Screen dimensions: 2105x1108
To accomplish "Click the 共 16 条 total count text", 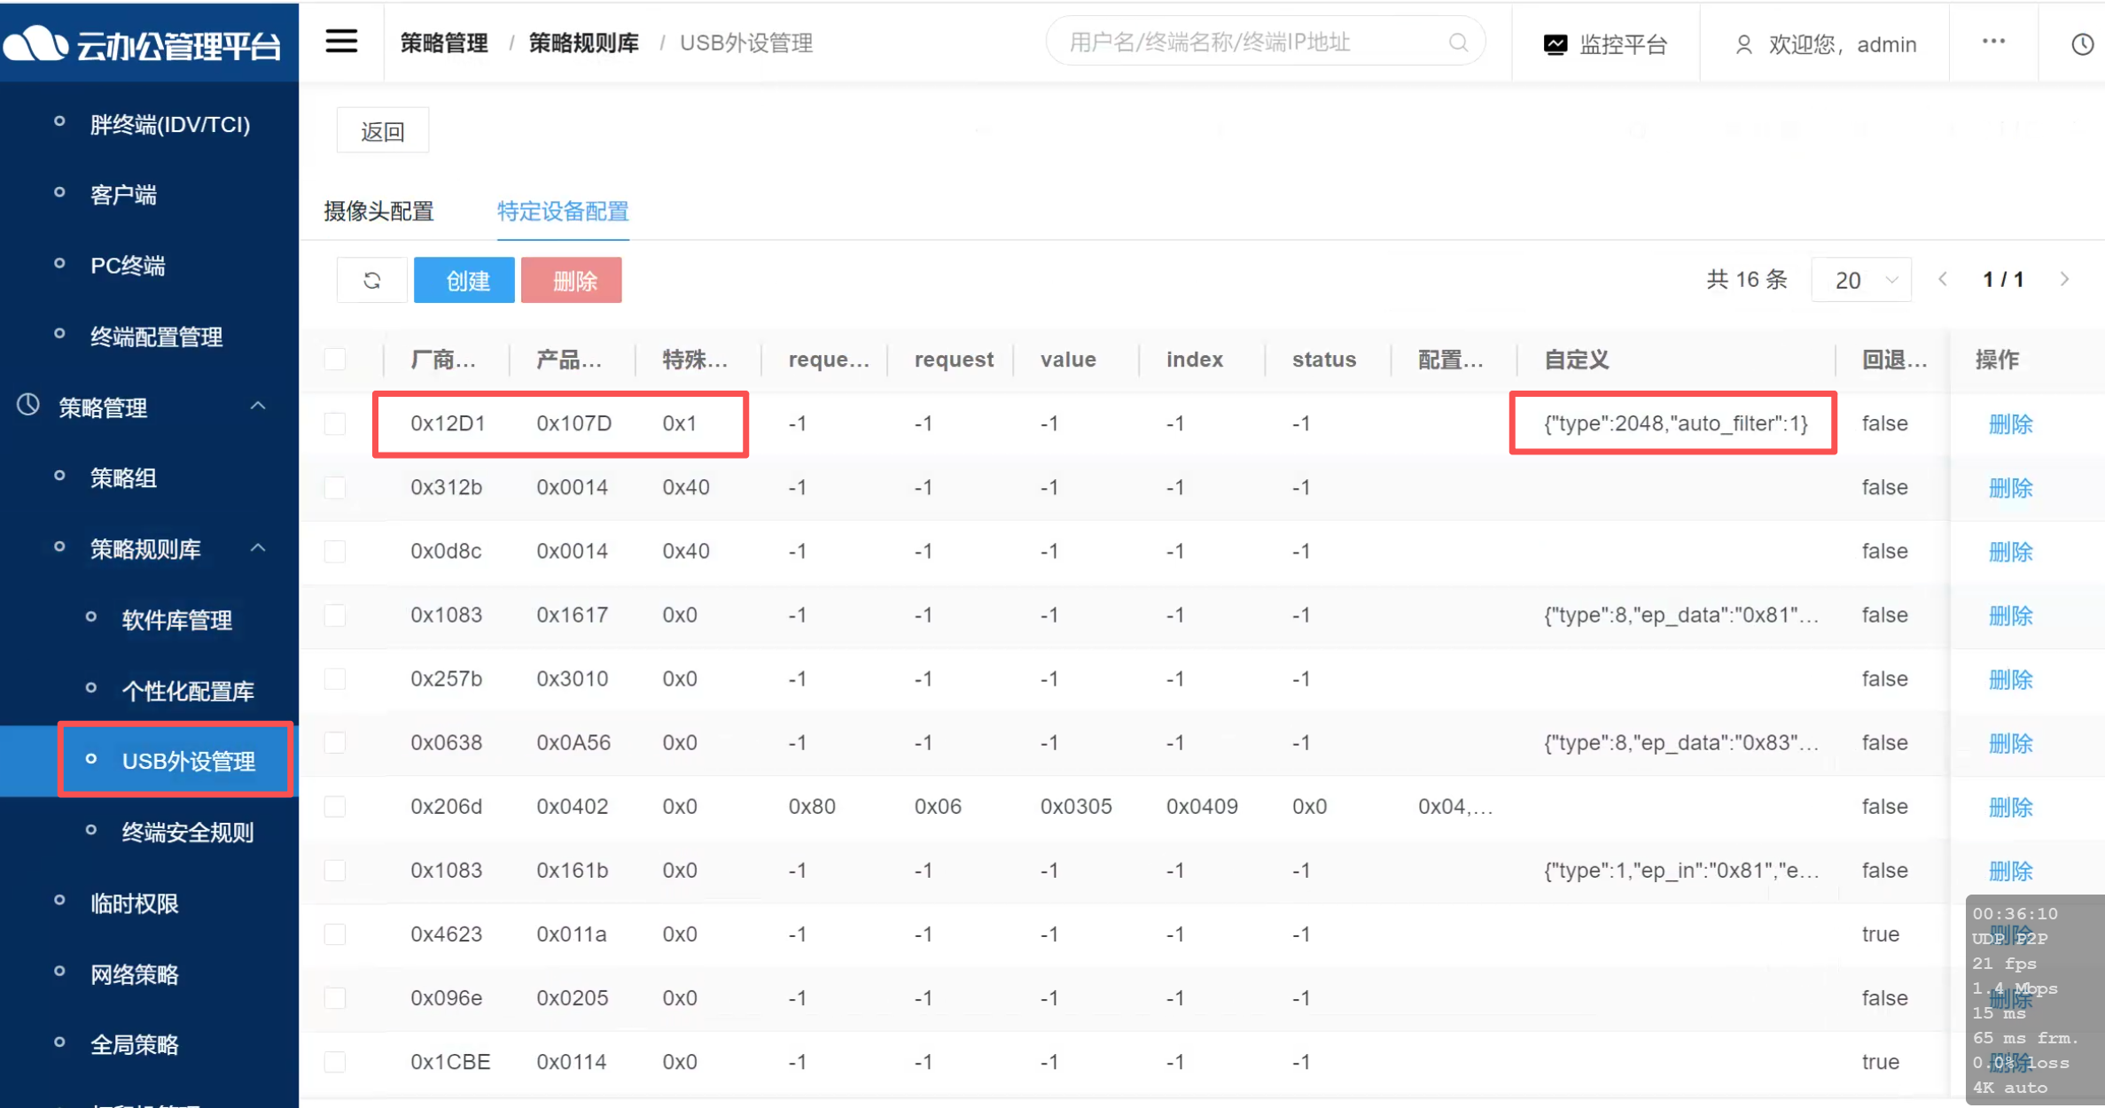I will pyautogui.click(x=1746, y=280).
